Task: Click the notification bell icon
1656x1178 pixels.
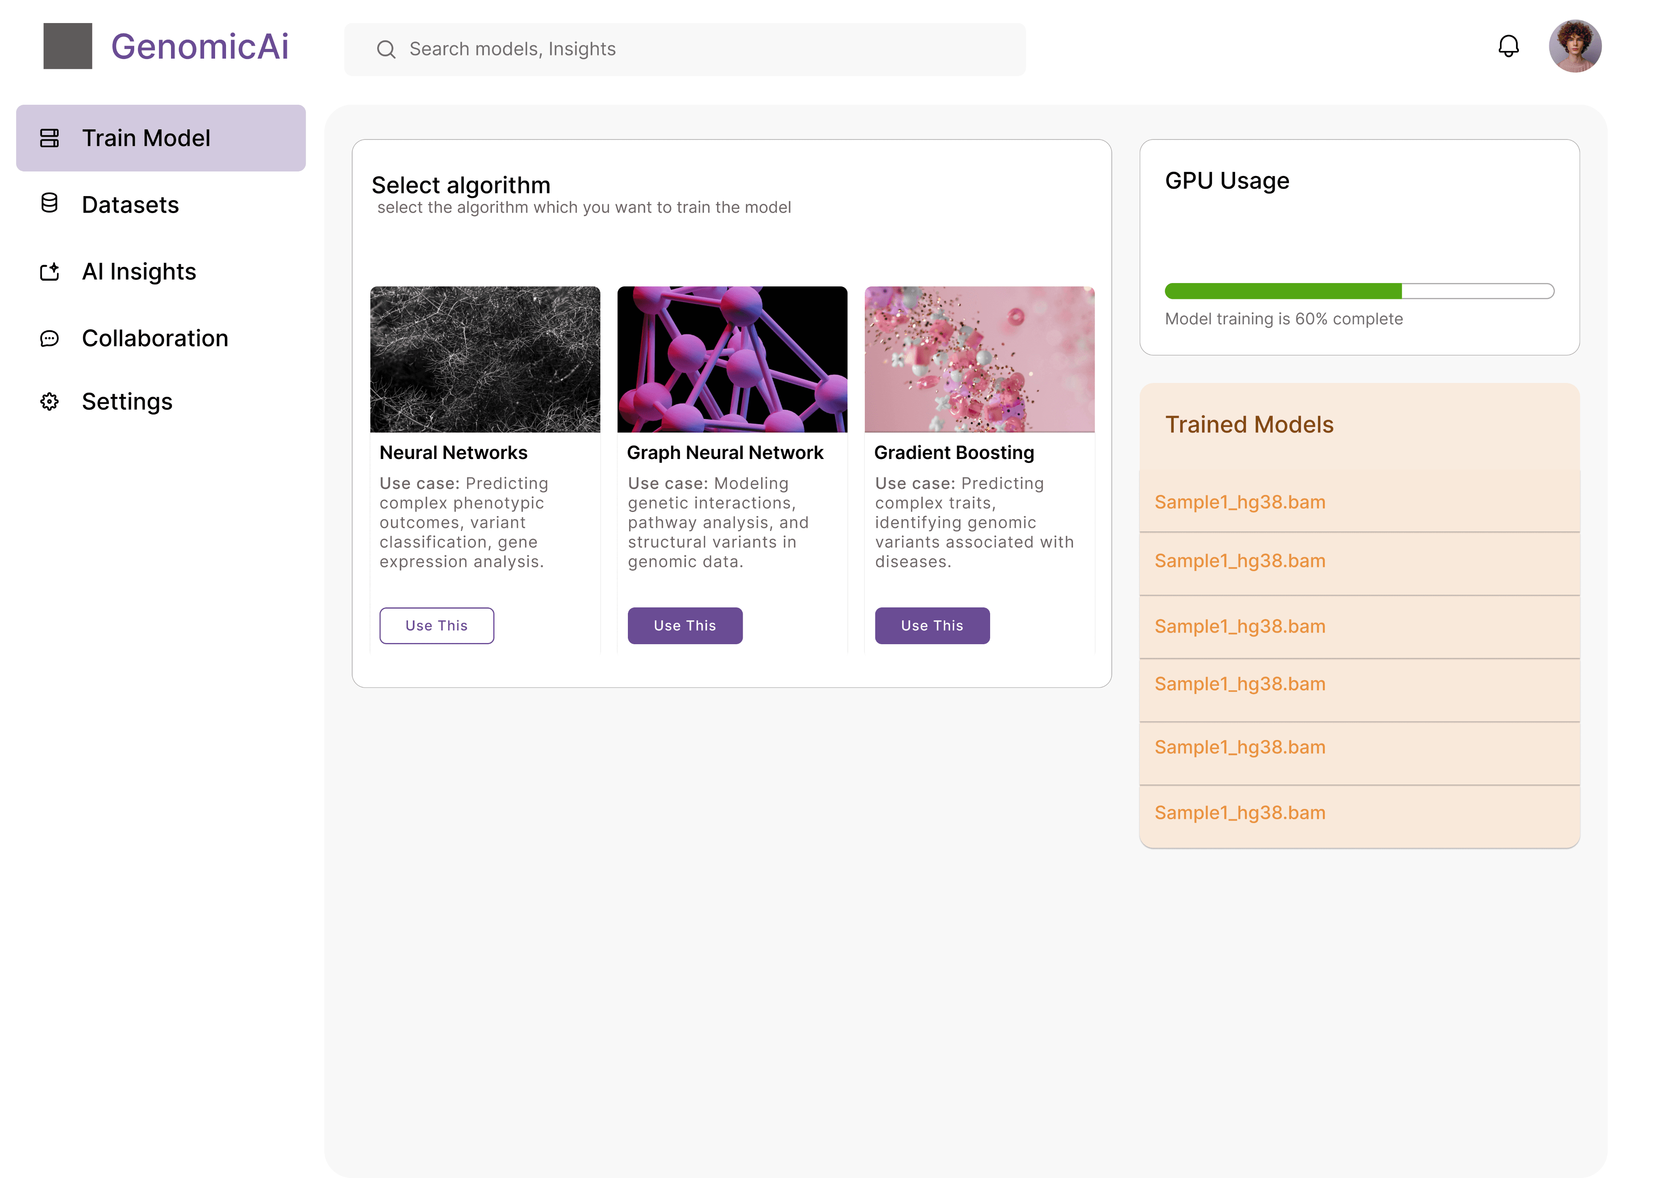Action: (x=1508, y=47)
